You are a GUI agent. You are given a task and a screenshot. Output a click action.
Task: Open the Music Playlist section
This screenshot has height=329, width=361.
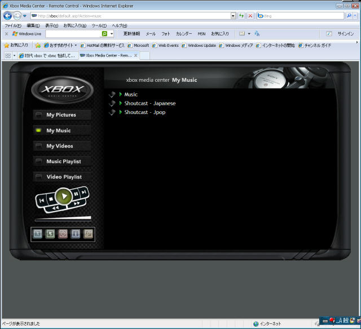62,161
